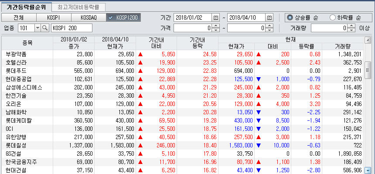The image size is (375, 174).
Task: Switch to the 기간등락률순위 tab
Action: 26,7
